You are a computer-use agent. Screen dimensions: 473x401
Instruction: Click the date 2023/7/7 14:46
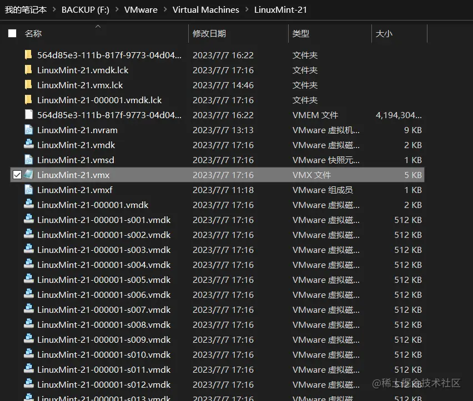point(223,85)
